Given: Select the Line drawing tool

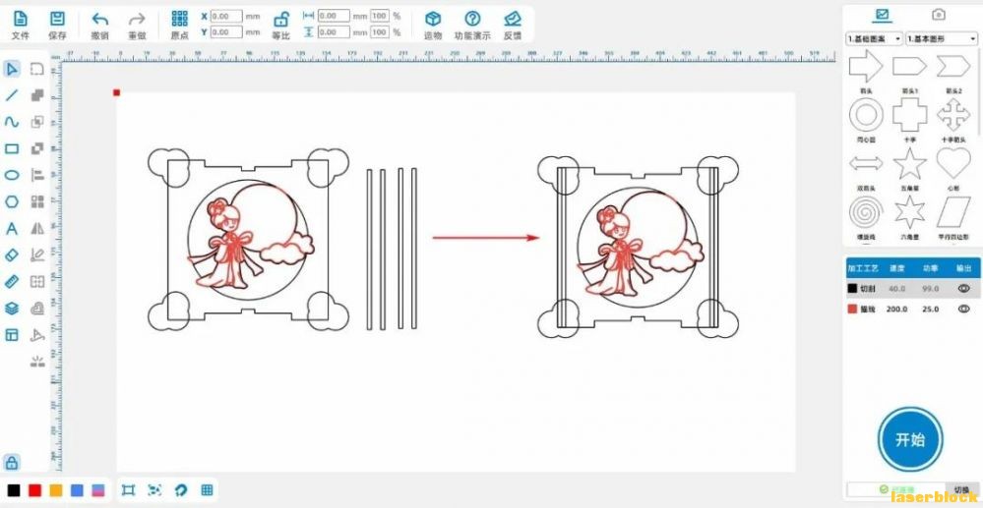Looking at the screenshot, I should 12,95.
